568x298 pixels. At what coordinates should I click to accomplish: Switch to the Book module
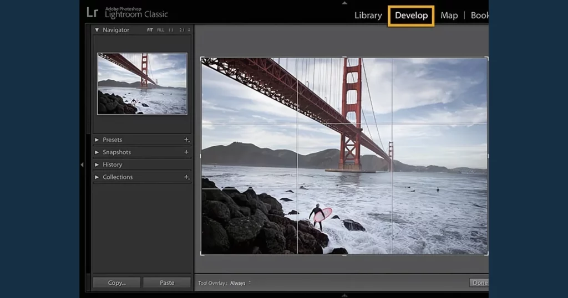pos(479,16)
